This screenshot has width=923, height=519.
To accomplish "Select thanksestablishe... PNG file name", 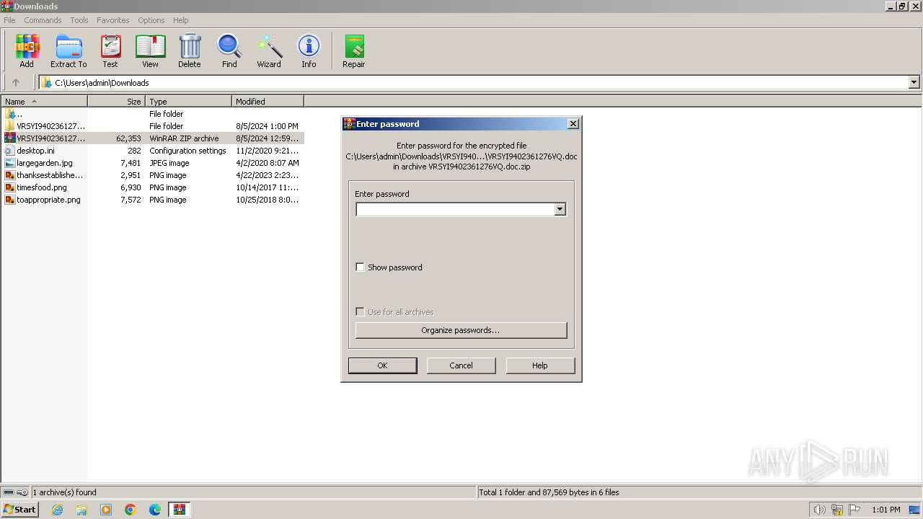I will [x=50, y=175].
